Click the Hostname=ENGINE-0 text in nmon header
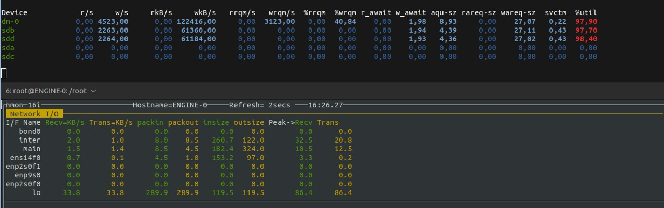664x208 pixels. click(170, 105)
